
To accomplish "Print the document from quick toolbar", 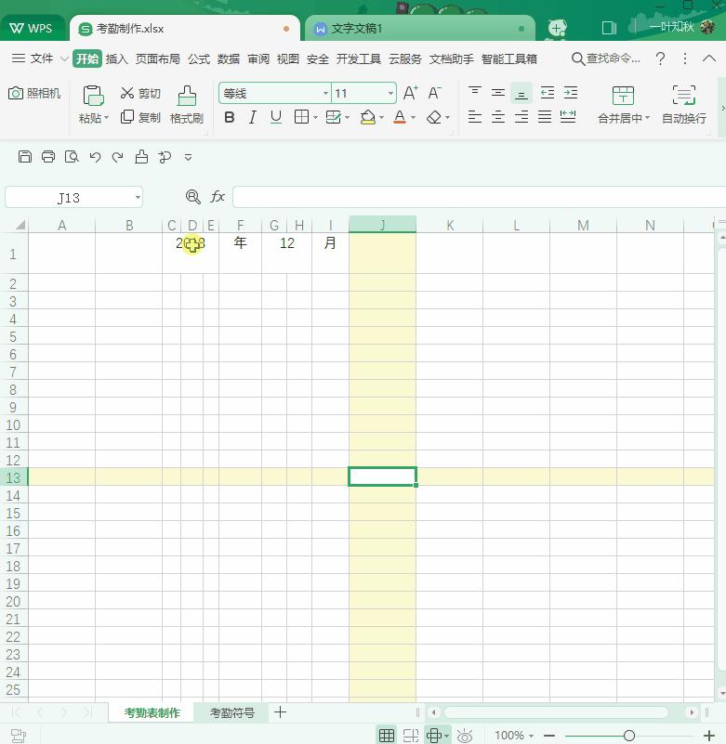I will point(48,157).
